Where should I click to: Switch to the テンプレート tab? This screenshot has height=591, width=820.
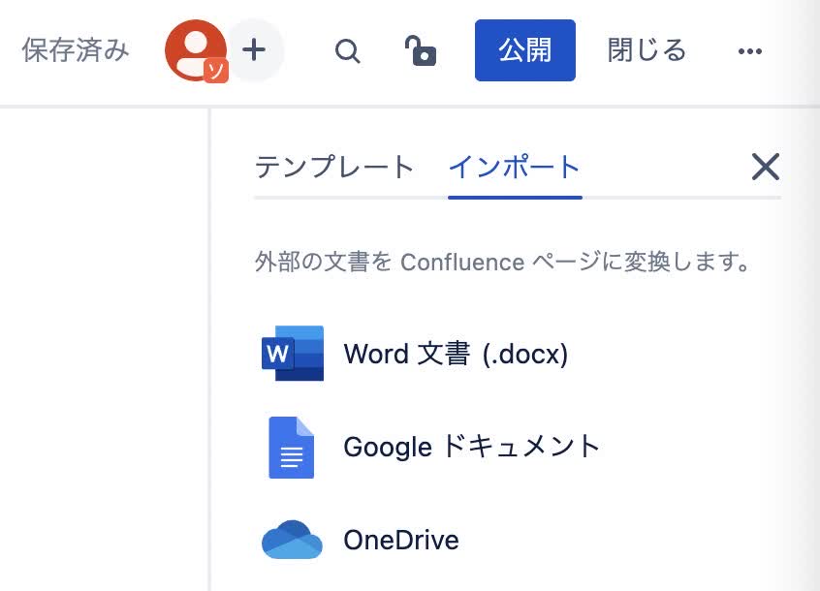(x=334, y=168)
